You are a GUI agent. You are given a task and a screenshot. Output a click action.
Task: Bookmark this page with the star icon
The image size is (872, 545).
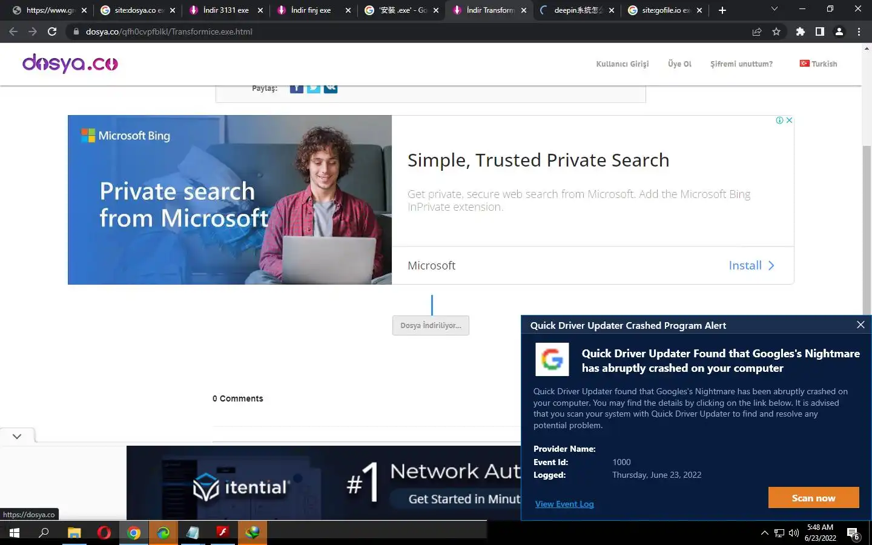click(x=776, y=31)
